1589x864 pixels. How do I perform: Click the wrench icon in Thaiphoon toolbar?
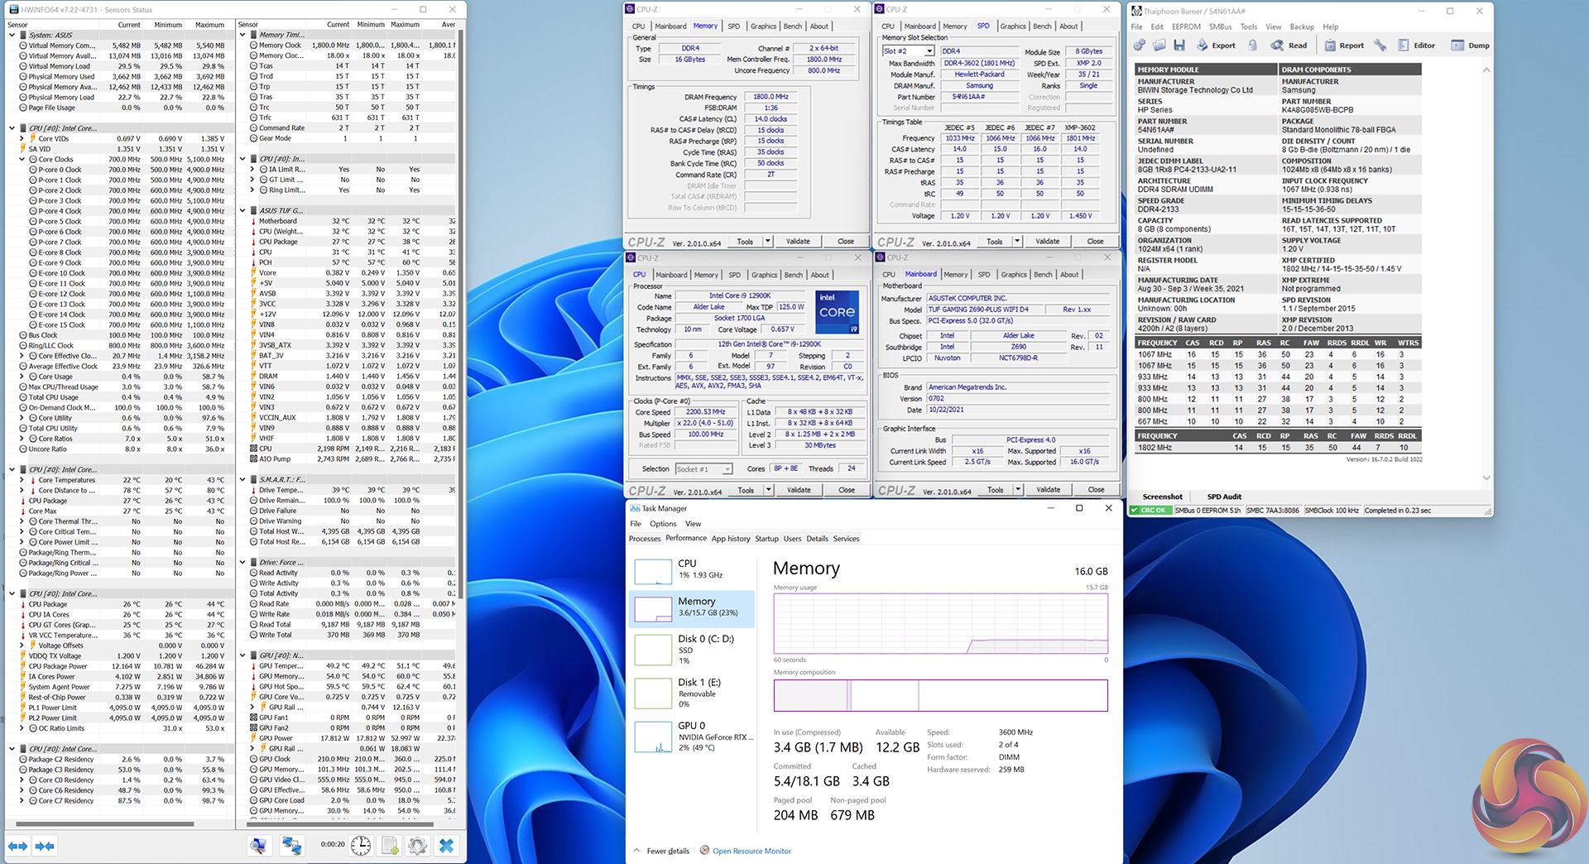[1380, 46]
